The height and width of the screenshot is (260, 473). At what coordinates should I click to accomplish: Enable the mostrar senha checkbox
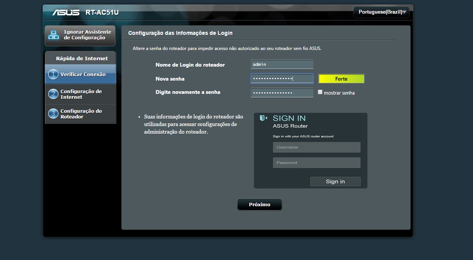[320, 92]
